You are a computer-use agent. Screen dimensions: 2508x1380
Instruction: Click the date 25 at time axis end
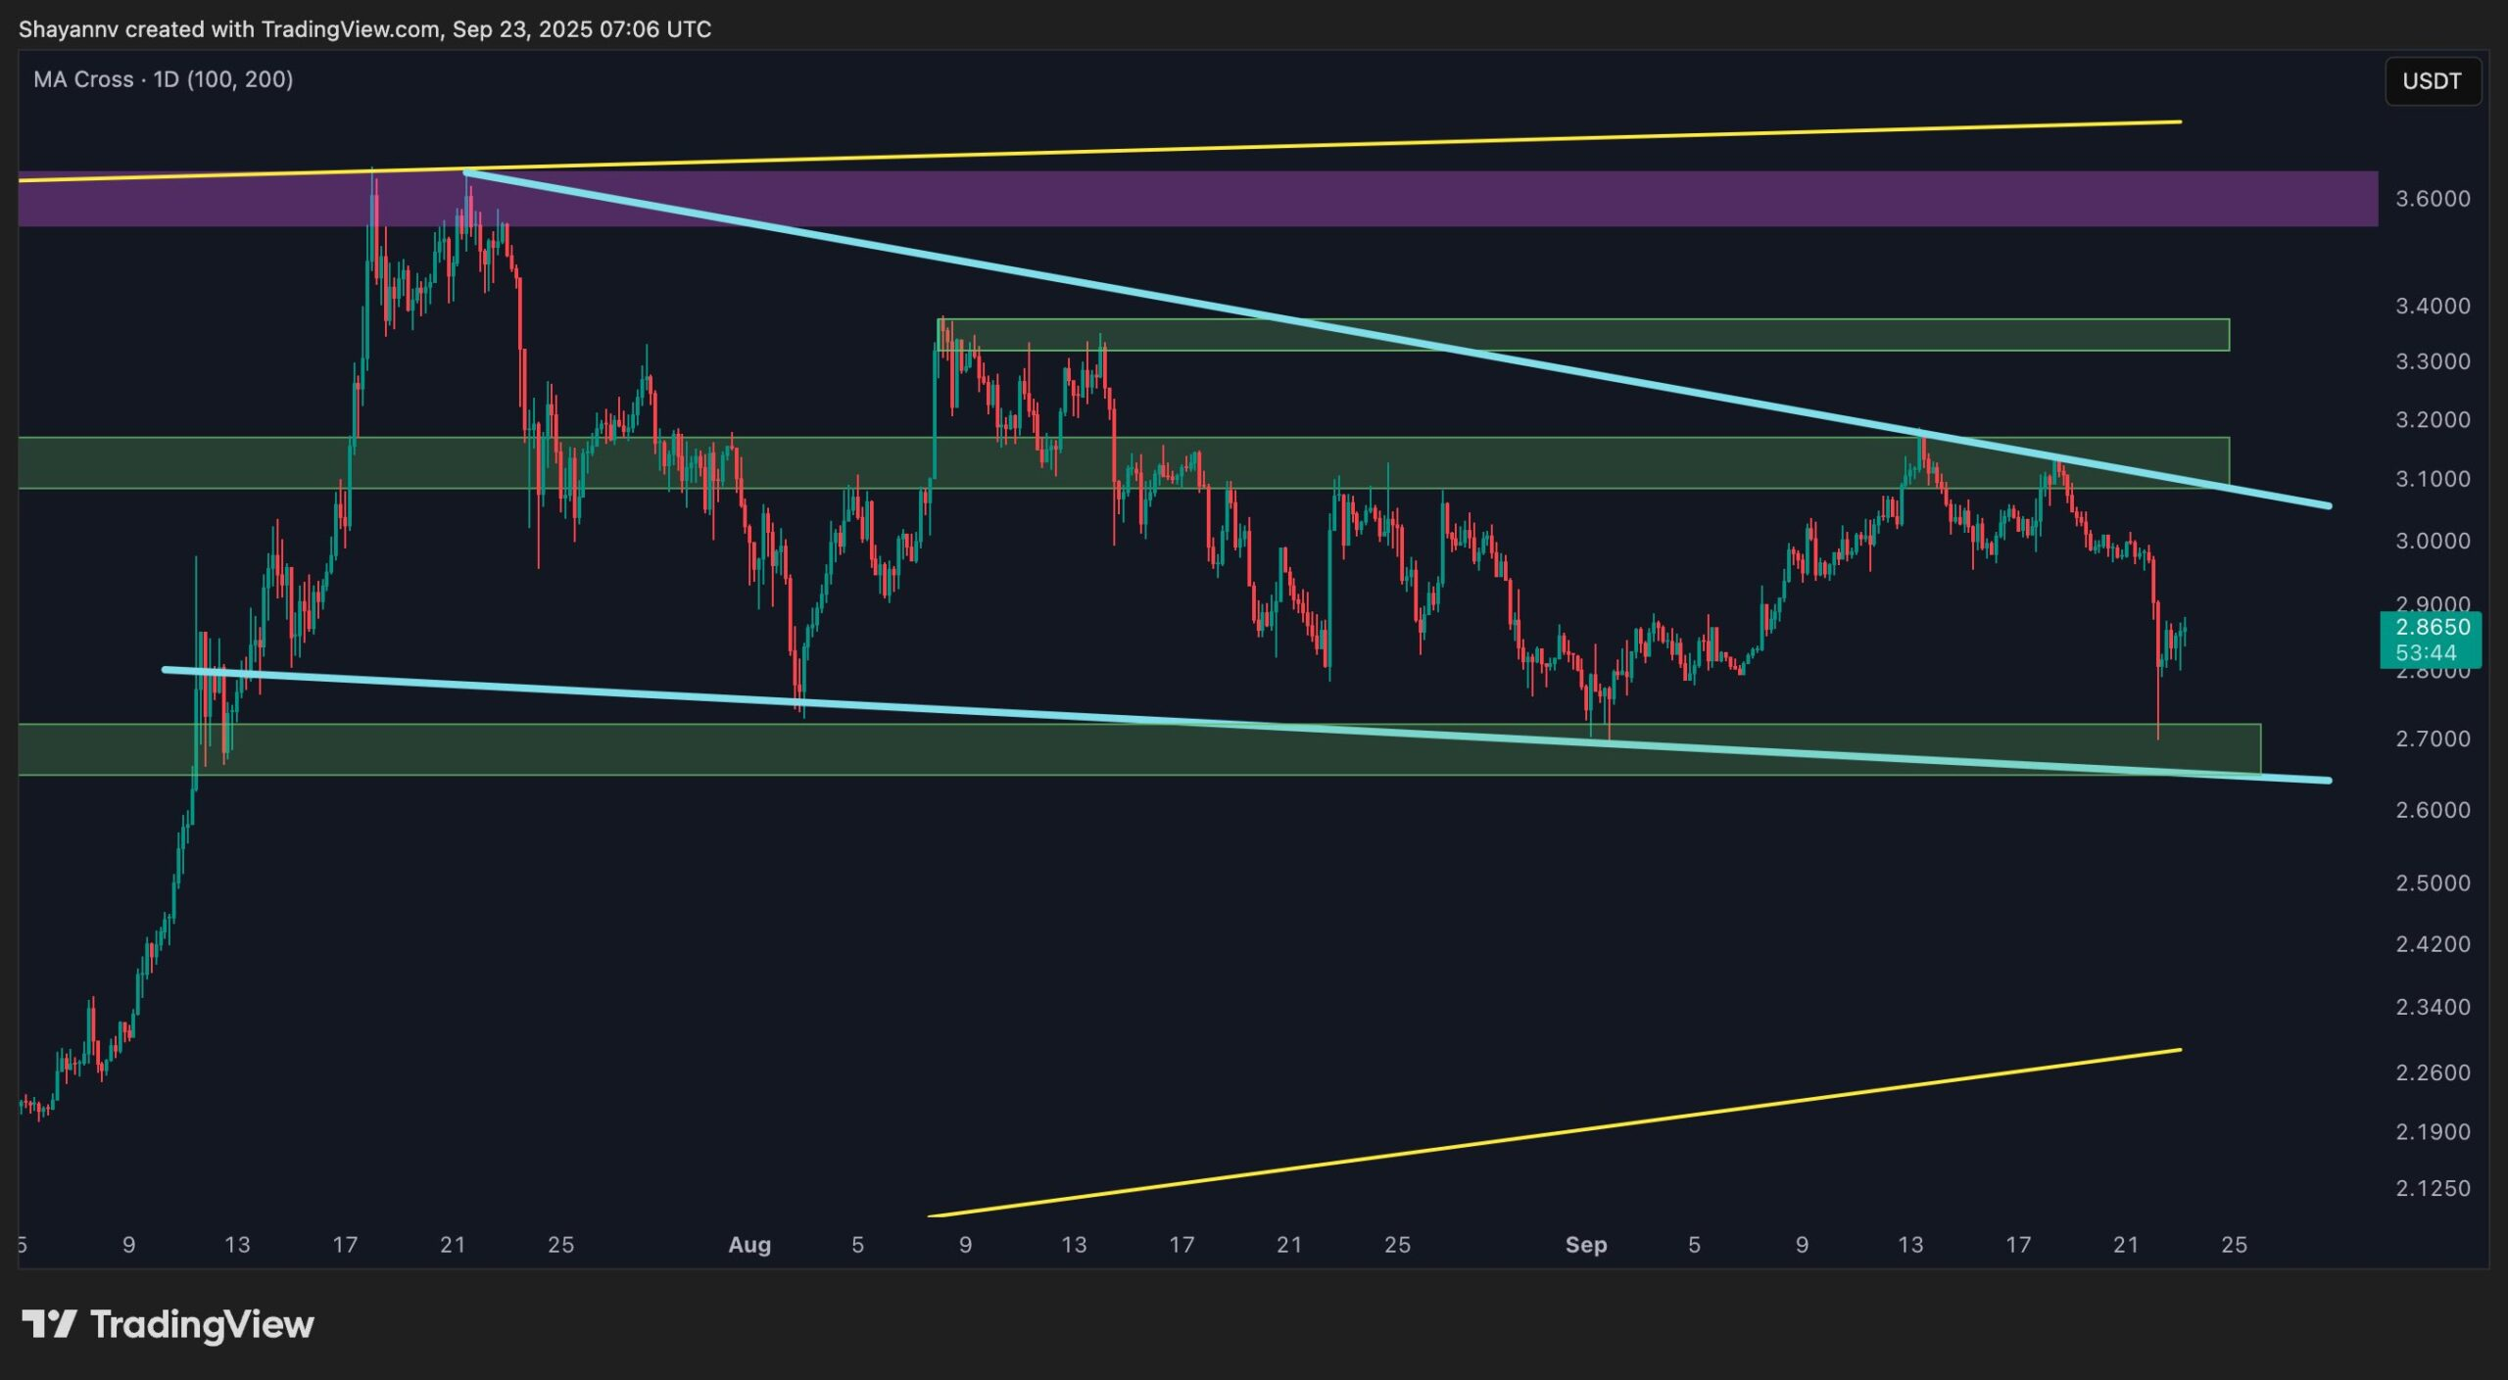click(2234, 1245)
